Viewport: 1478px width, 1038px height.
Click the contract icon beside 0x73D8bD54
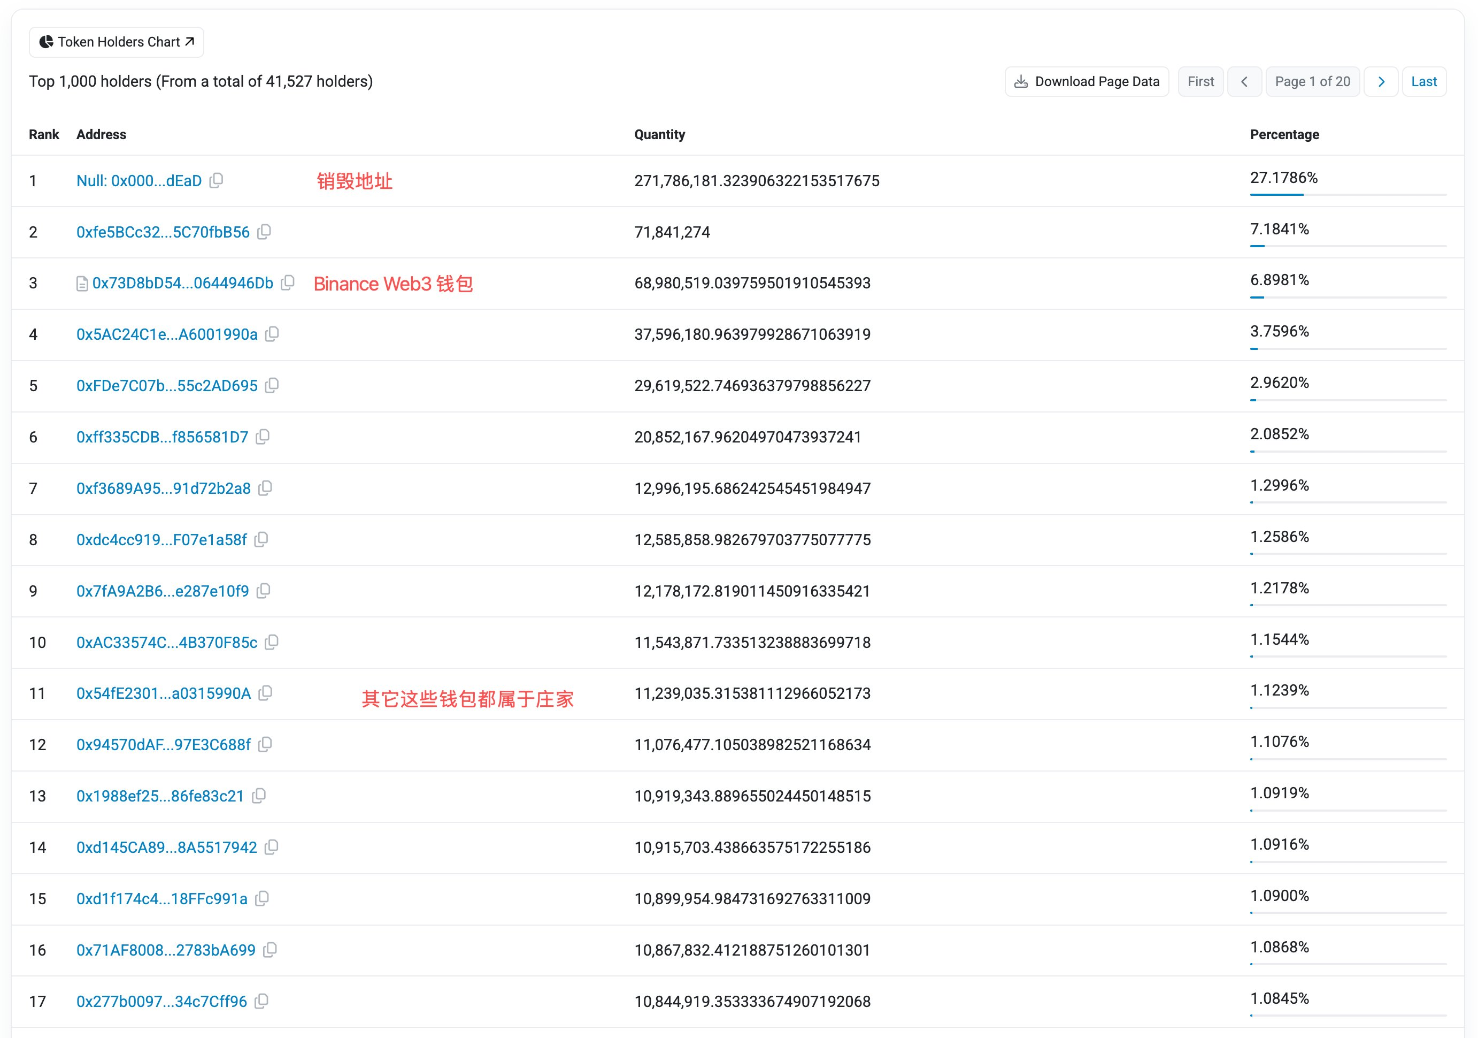click(x=82, y=284)
